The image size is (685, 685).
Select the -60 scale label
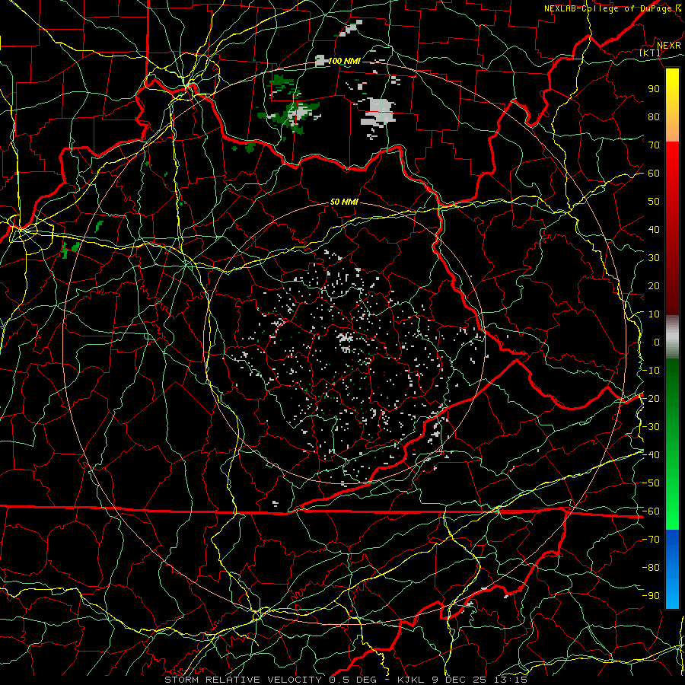coord(651,511)
